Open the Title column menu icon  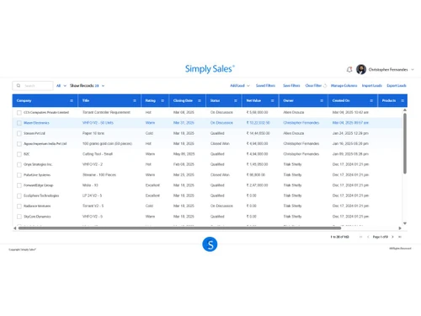point(135,100)
